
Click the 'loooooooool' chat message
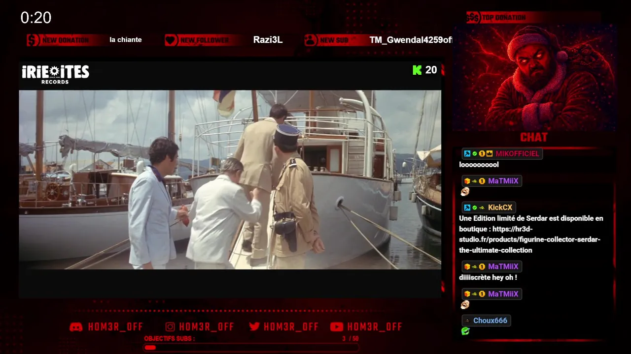click(x=479, y=165)
